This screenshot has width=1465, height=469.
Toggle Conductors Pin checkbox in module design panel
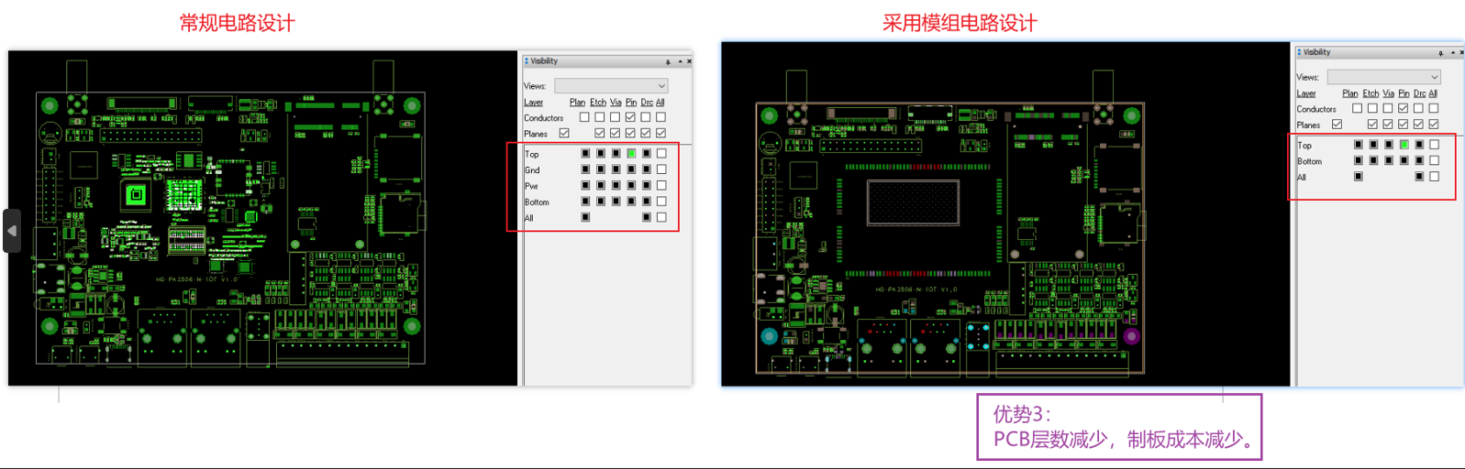(x=1404, y=108)
